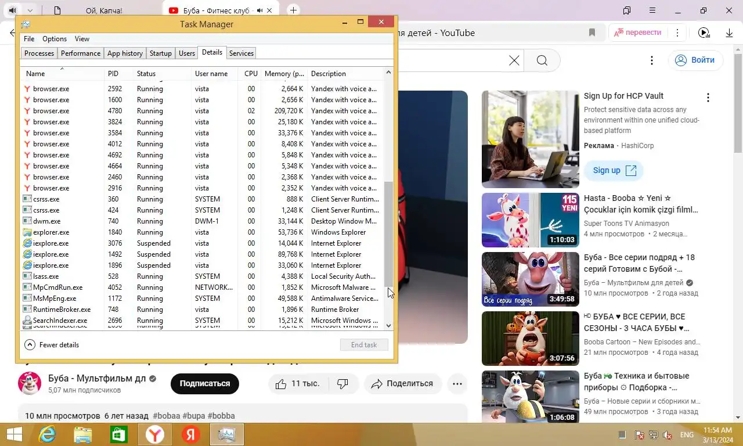Sort by the Memory column header
The height and width of the screenshot is (446, 743).
click(x=284, y=74)
